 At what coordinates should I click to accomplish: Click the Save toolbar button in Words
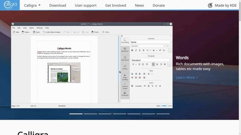click(37, 32)
